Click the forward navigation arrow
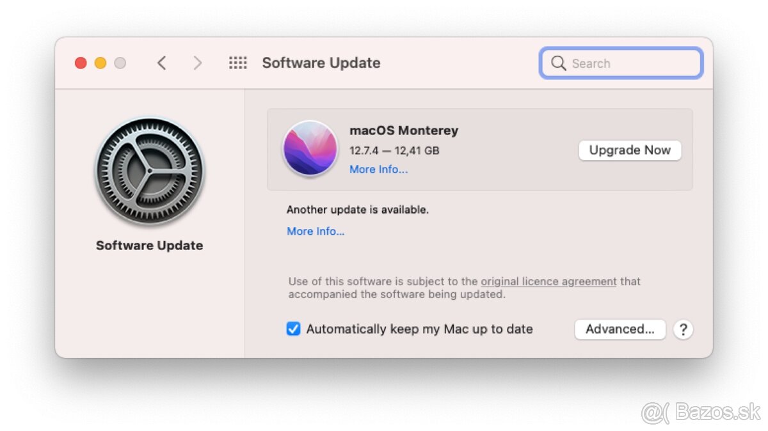The image size is (768, 431). point(198,63)
